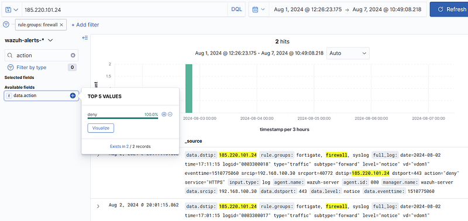Click the Exists in 2 link

tap(119, 146)
